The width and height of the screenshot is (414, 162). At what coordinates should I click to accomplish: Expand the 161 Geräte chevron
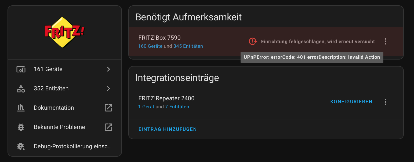(x=108, y=69)
